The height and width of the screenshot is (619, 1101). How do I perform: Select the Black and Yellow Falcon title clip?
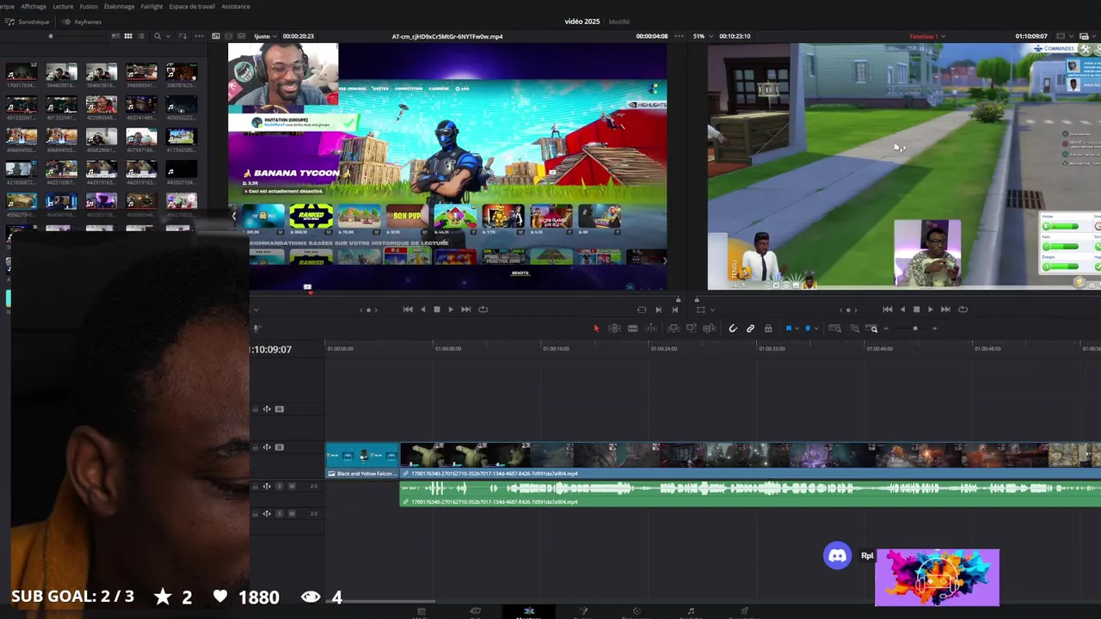[362, 460]
